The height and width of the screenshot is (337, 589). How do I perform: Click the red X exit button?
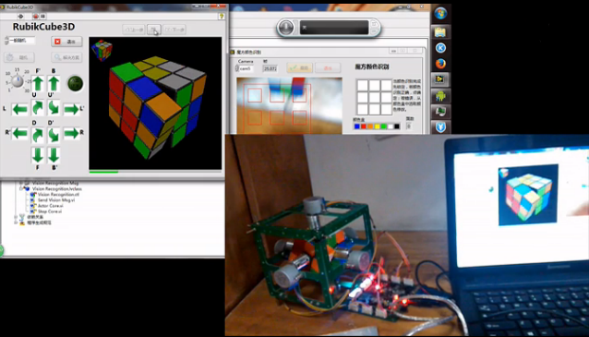(x=66, y=42)
